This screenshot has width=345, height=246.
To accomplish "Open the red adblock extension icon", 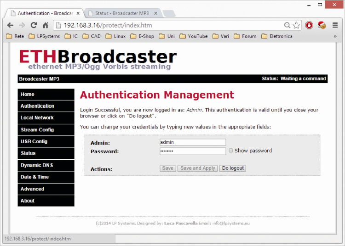I will [309, 25].
